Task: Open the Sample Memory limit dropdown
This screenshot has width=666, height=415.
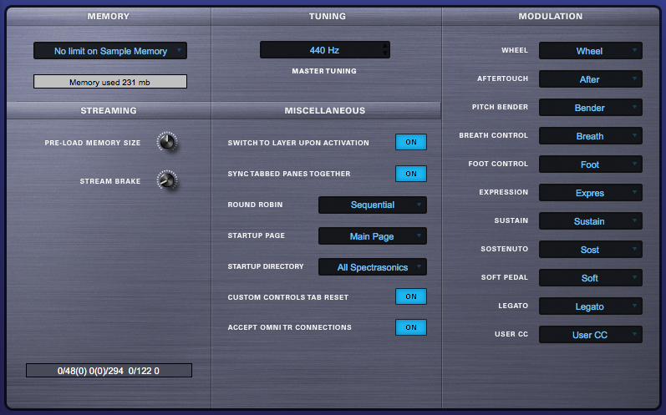Action: coord(110,50)
